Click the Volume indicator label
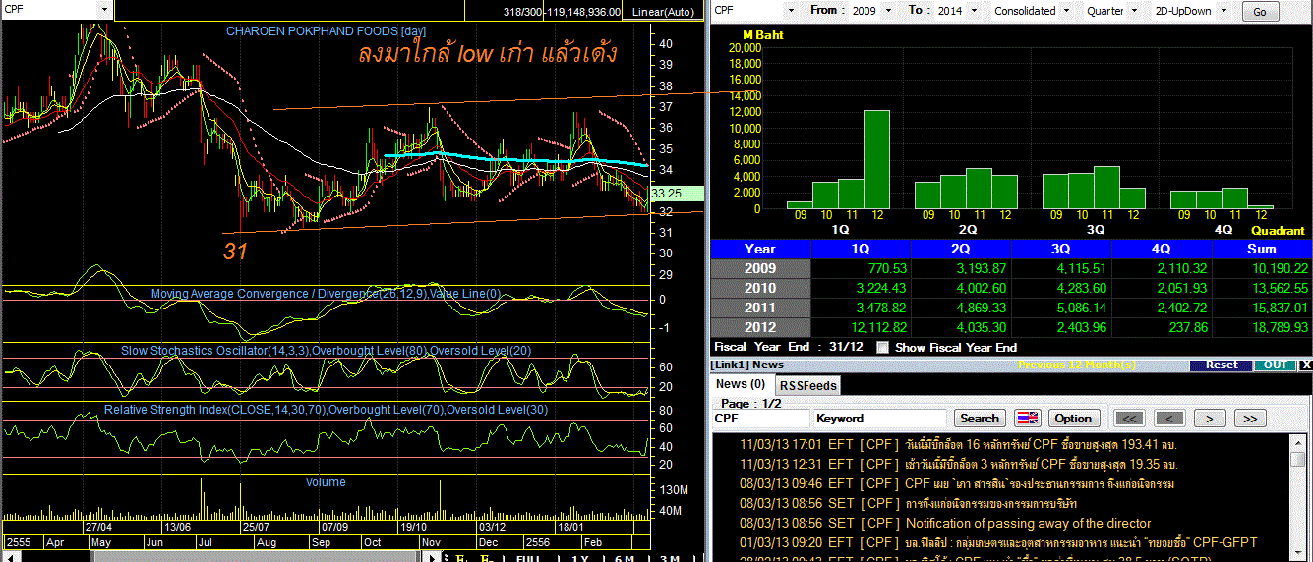Screen dimensions: 1313x562 pyautogui.click(x=326, y=482)
